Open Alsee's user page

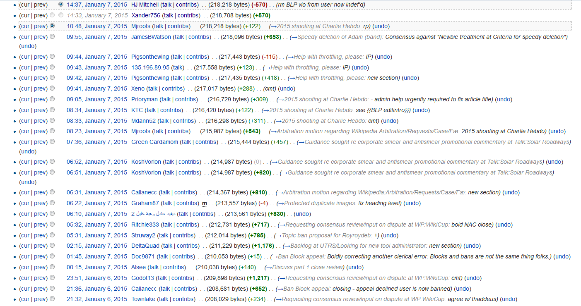tap(138, 267)
